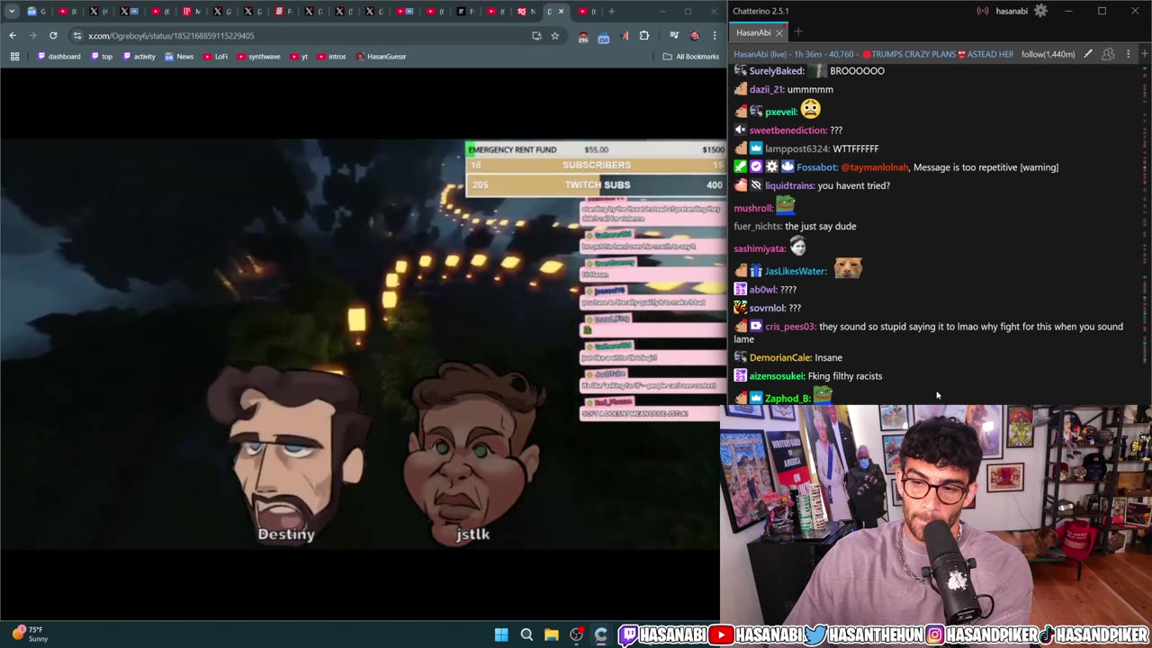1152x648 pixels.
Task: Click the install app icon in address bar
Action: tap(536, 35)
